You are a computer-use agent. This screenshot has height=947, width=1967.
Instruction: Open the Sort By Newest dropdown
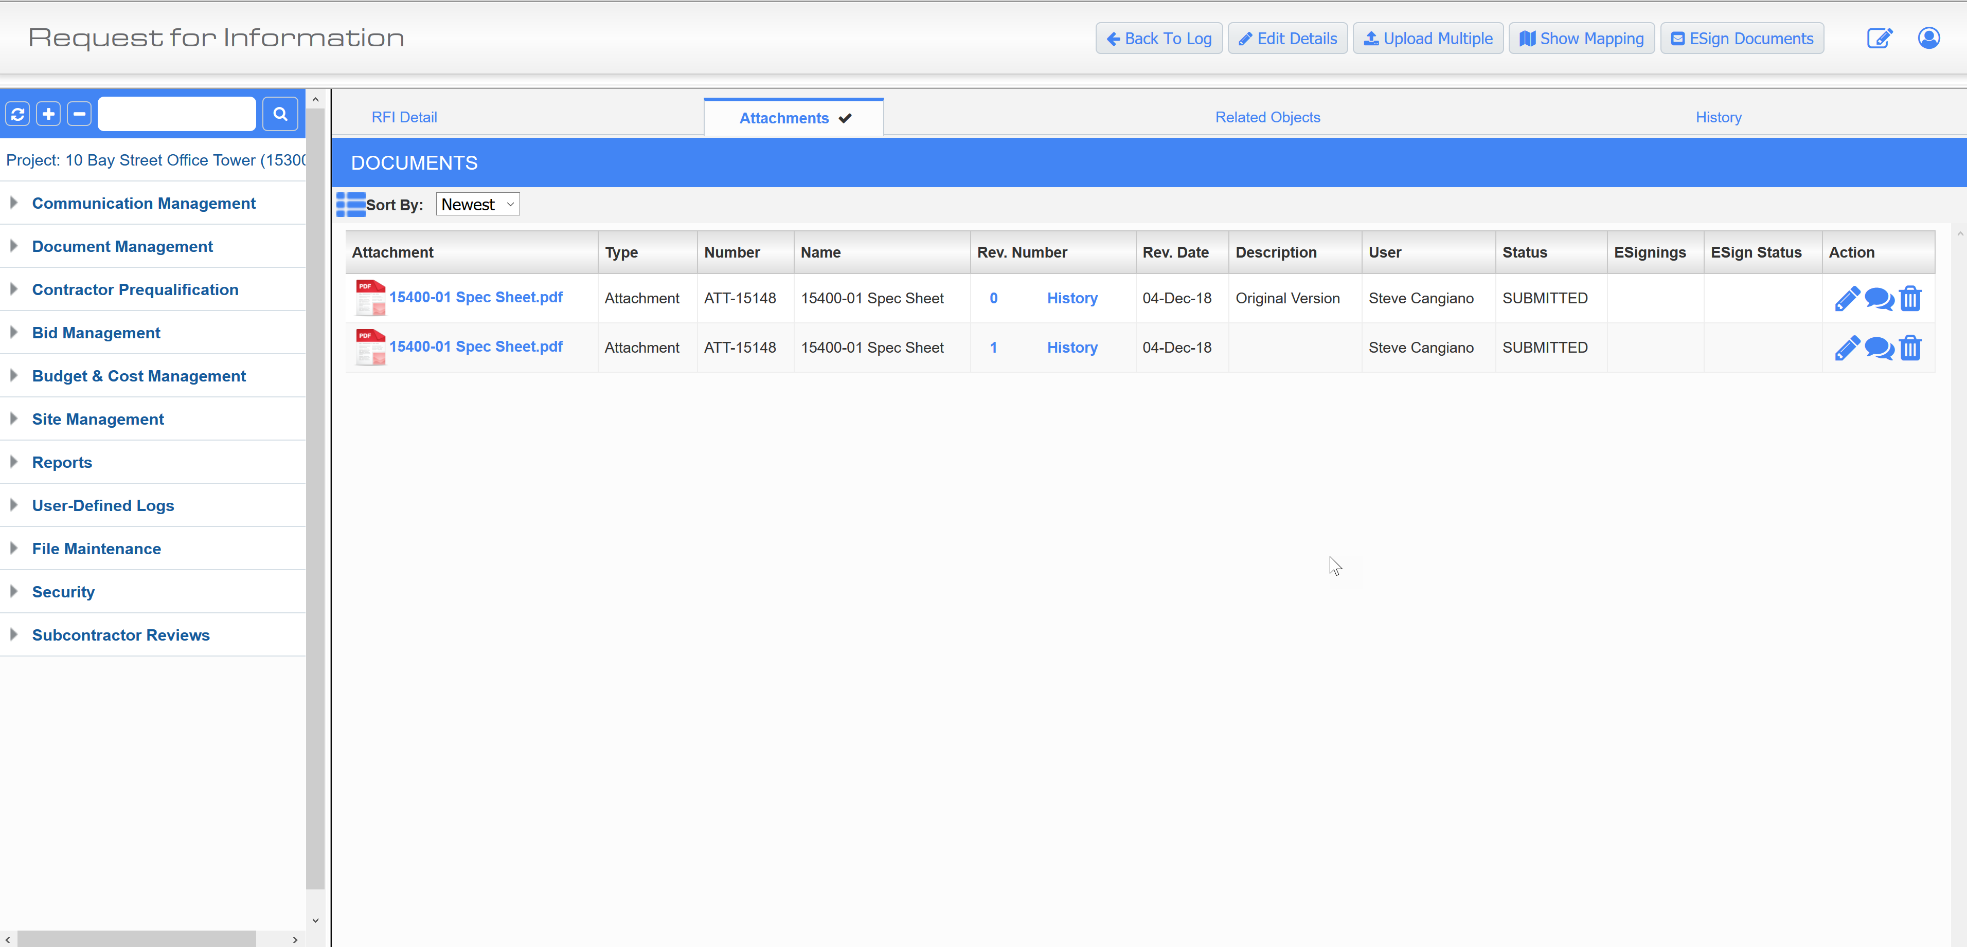pyautogui.click(x=477, y=205)
